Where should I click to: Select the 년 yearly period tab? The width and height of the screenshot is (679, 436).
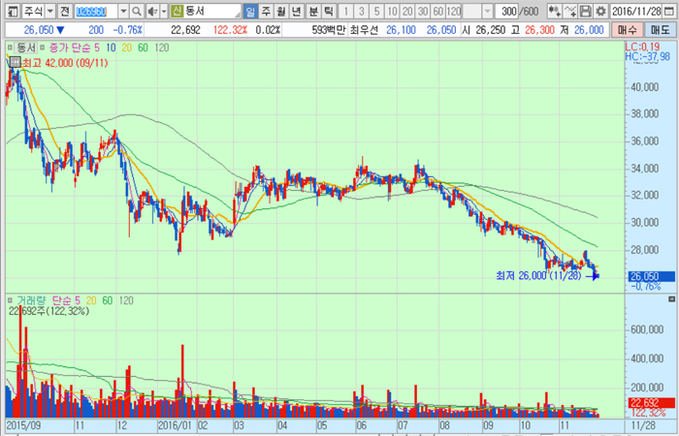[297, 12]
